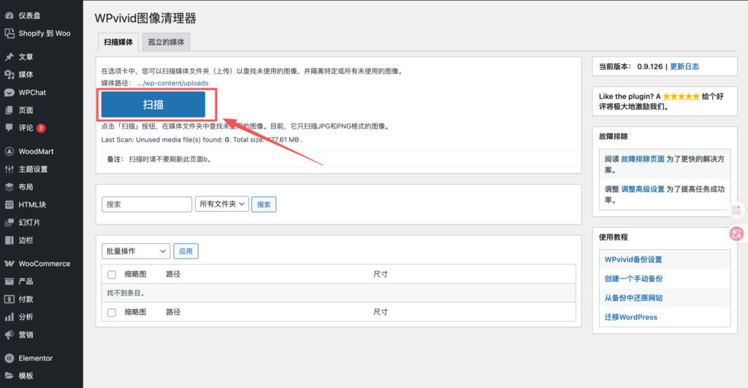Click the five yellow rating stars

(x=681, y=96)
